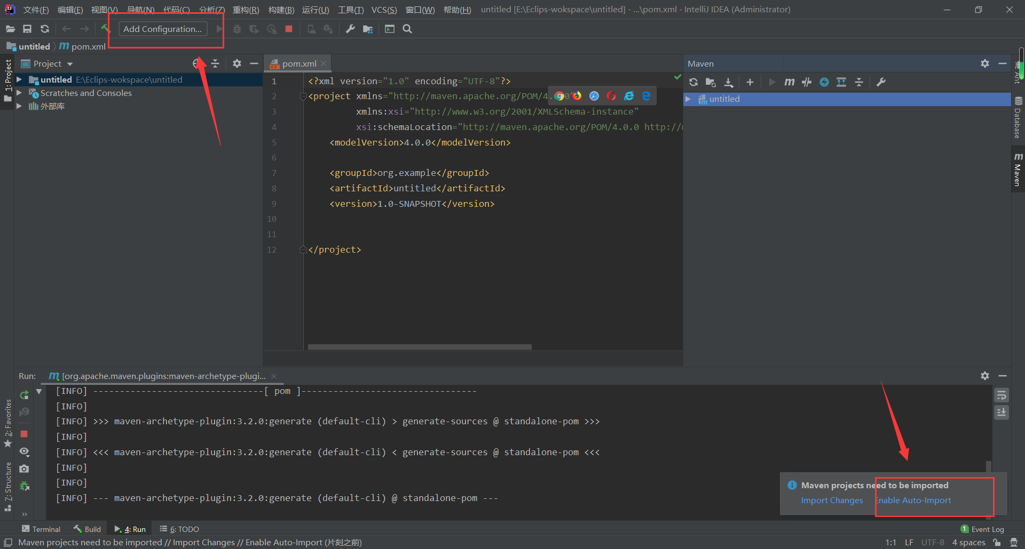The image size is (1025, 549).
Task: Expand the untitled node in Maven panel
Action: [688, 99]
